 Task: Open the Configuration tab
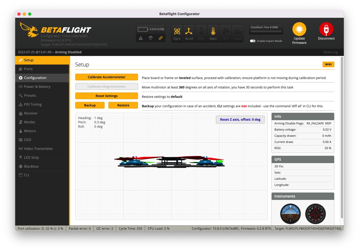pyautogui.click(x=42, y=78)
